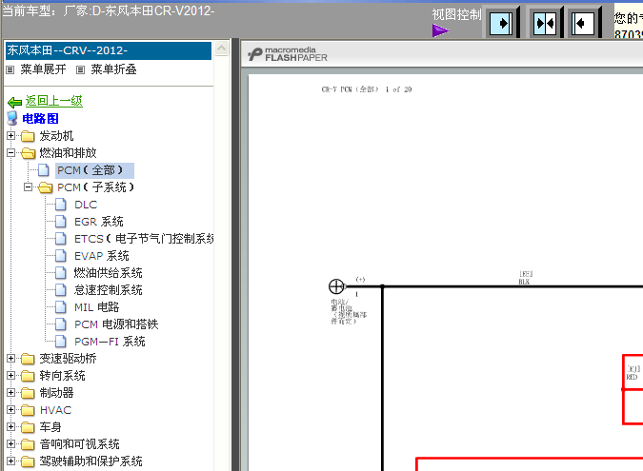Open the MIL 电路 entry
The height and width of the screenshot is (471, 643).
click(97, 307)
